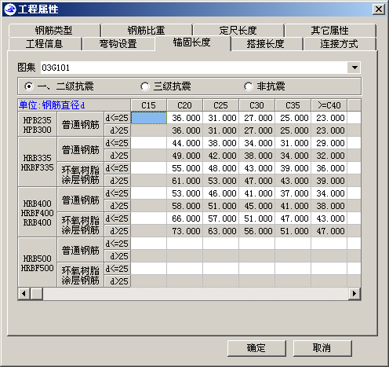Click the 确定 button
The height and width of the screenshot is (367, 389).
(256, 348)
